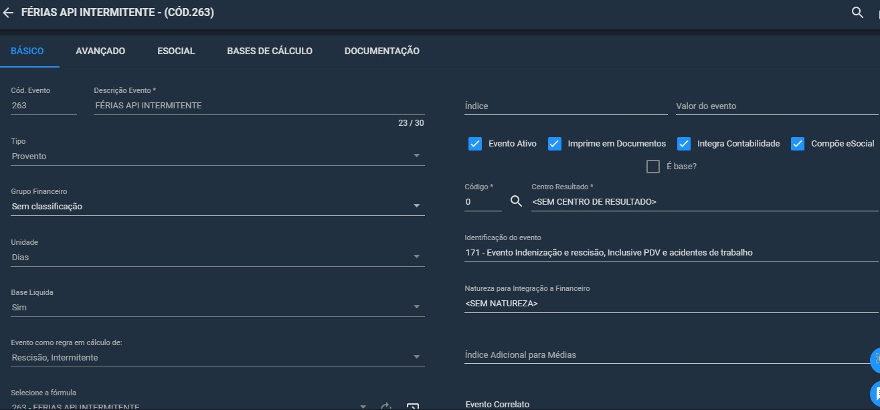880x410 pixels.
Task: Open the Grupo Financeiro dropdown
Action: coord(217,206)
